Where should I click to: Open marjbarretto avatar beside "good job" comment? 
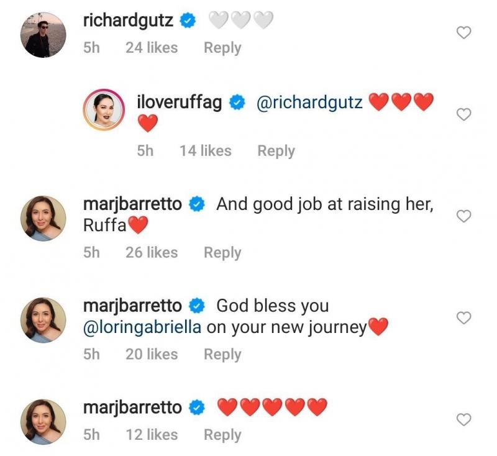point(43,219)
